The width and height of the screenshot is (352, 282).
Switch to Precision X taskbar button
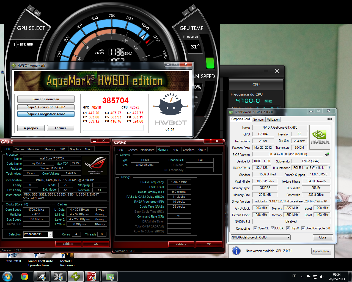click(x=58, y=276)
